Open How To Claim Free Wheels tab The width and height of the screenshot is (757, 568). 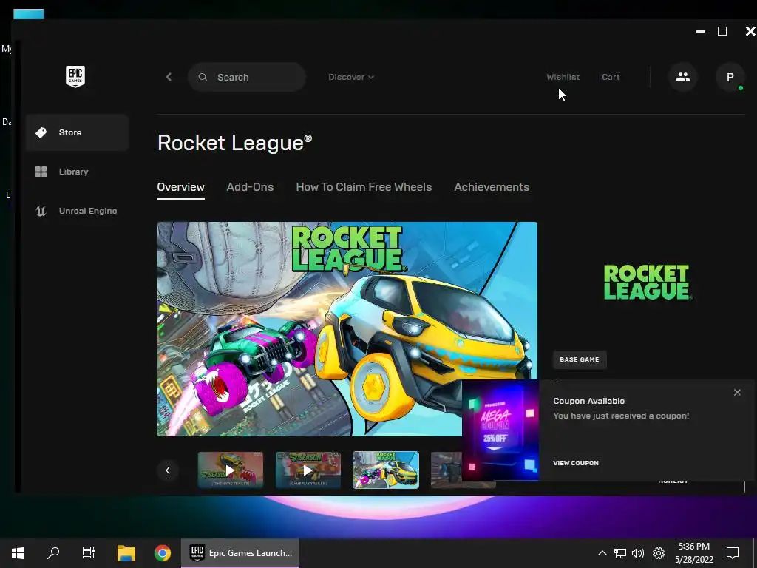coord(364,187)
